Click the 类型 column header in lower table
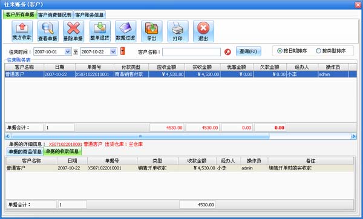The width and height of the screenshot is (363, 219). pos(157,161)
